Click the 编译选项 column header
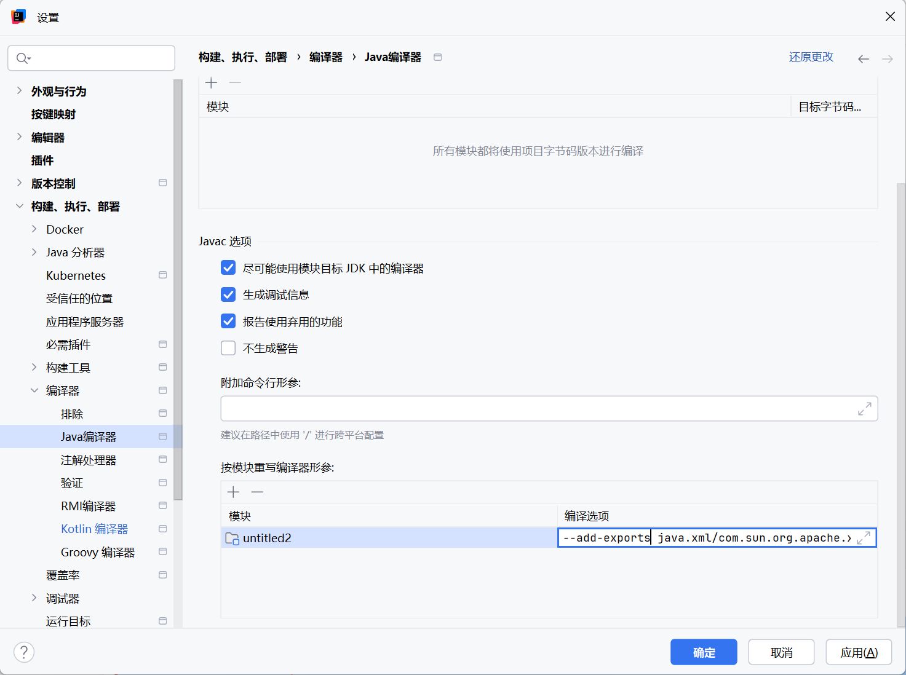This screenshot has width=906, height=675. [x=717, y=516]
